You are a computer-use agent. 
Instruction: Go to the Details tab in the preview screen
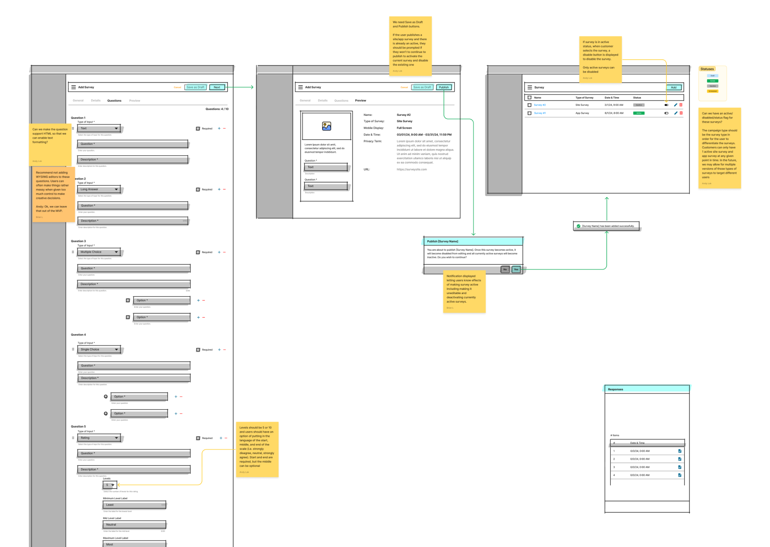(x=323, y=101)
